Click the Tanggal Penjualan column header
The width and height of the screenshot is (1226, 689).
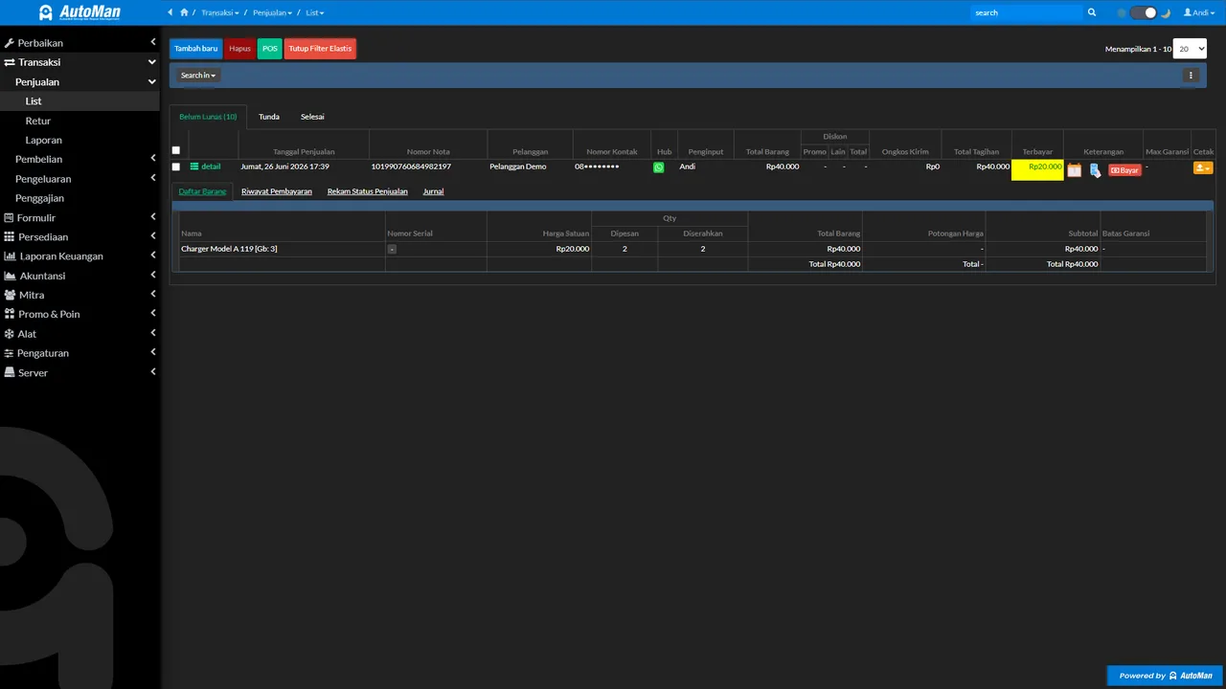(x=304, y=152)
